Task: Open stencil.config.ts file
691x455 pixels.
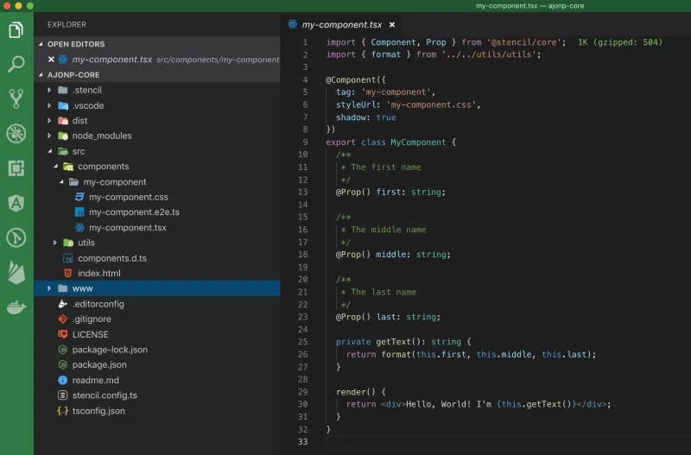Action: coord(105,395)
